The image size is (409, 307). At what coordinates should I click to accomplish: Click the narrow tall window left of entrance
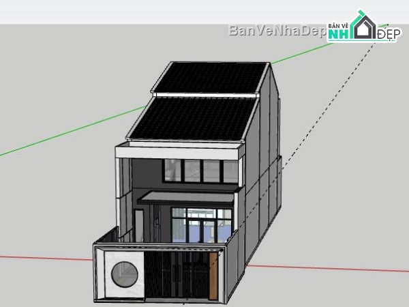tap(139, 225)
